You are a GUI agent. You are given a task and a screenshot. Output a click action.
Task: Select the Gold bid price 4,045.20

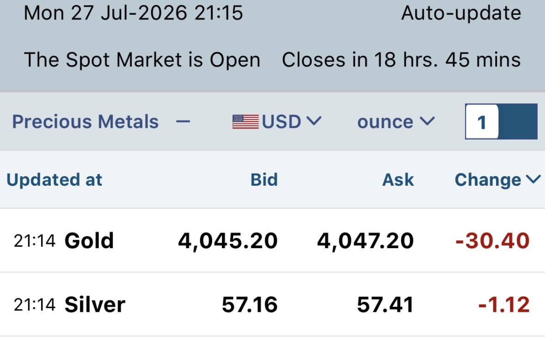(228, 241)
